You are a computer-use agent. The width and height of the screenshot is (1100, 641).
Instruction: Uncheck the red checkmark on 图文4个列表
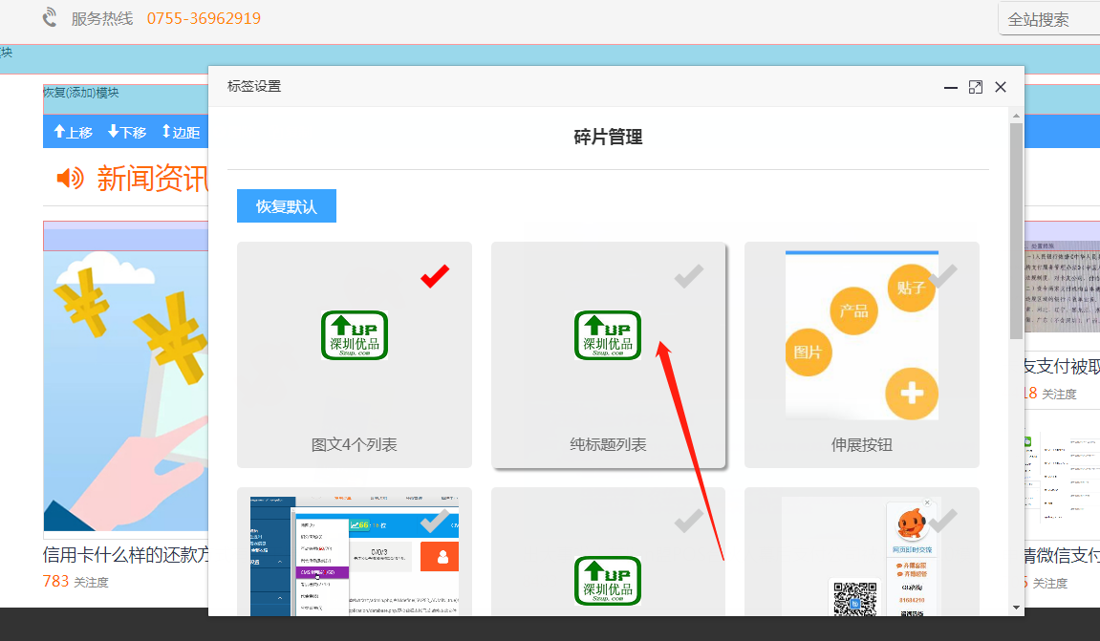[x=435, y=277]
